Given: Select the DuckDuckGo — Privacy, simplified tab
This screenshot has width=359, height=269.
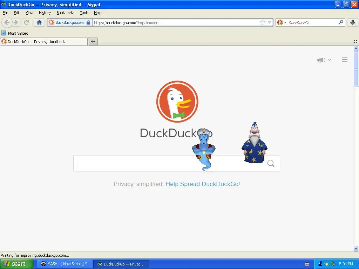Looking at the screenshot, I should point(44,42).
